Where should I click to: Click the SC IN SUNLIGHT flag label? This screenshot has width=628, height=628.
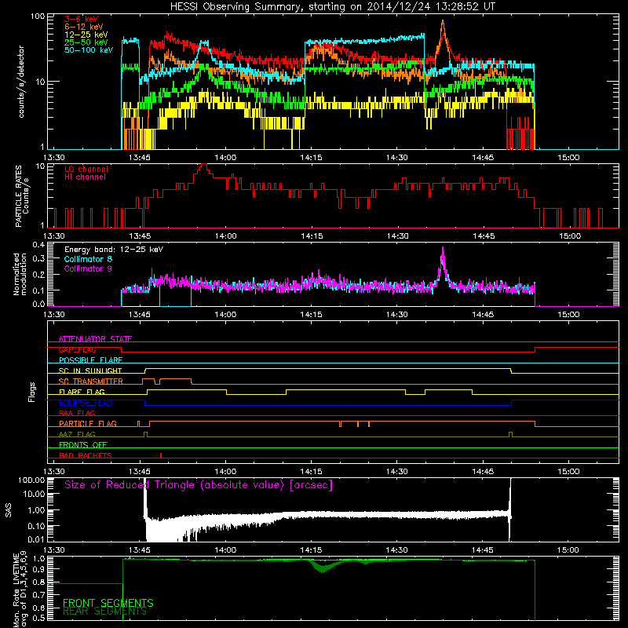click(x=90, y=371)
